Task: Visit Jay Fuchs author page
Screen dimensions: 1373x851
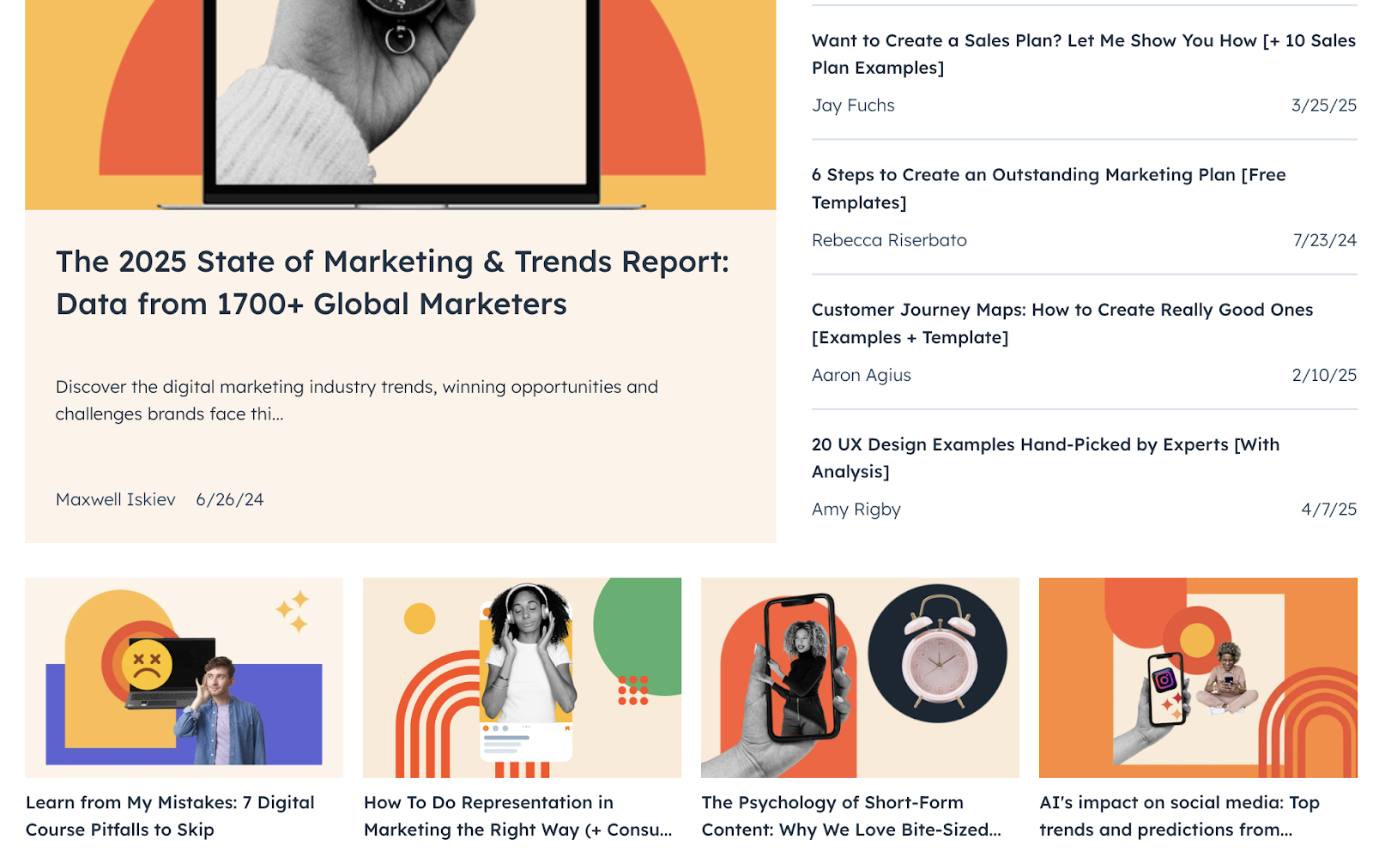Action: tap(853, 106)
